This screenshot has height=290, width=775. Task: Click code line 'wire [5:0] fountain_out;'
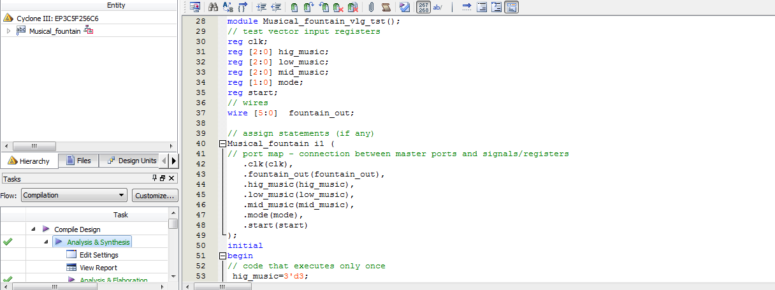click(x=291, y=113)
